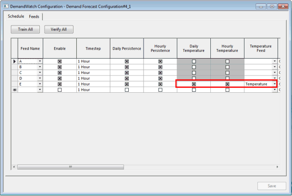Check Daily Temperature in the new row
Viewport: 292px width, 196px height.
click(194, 90)
